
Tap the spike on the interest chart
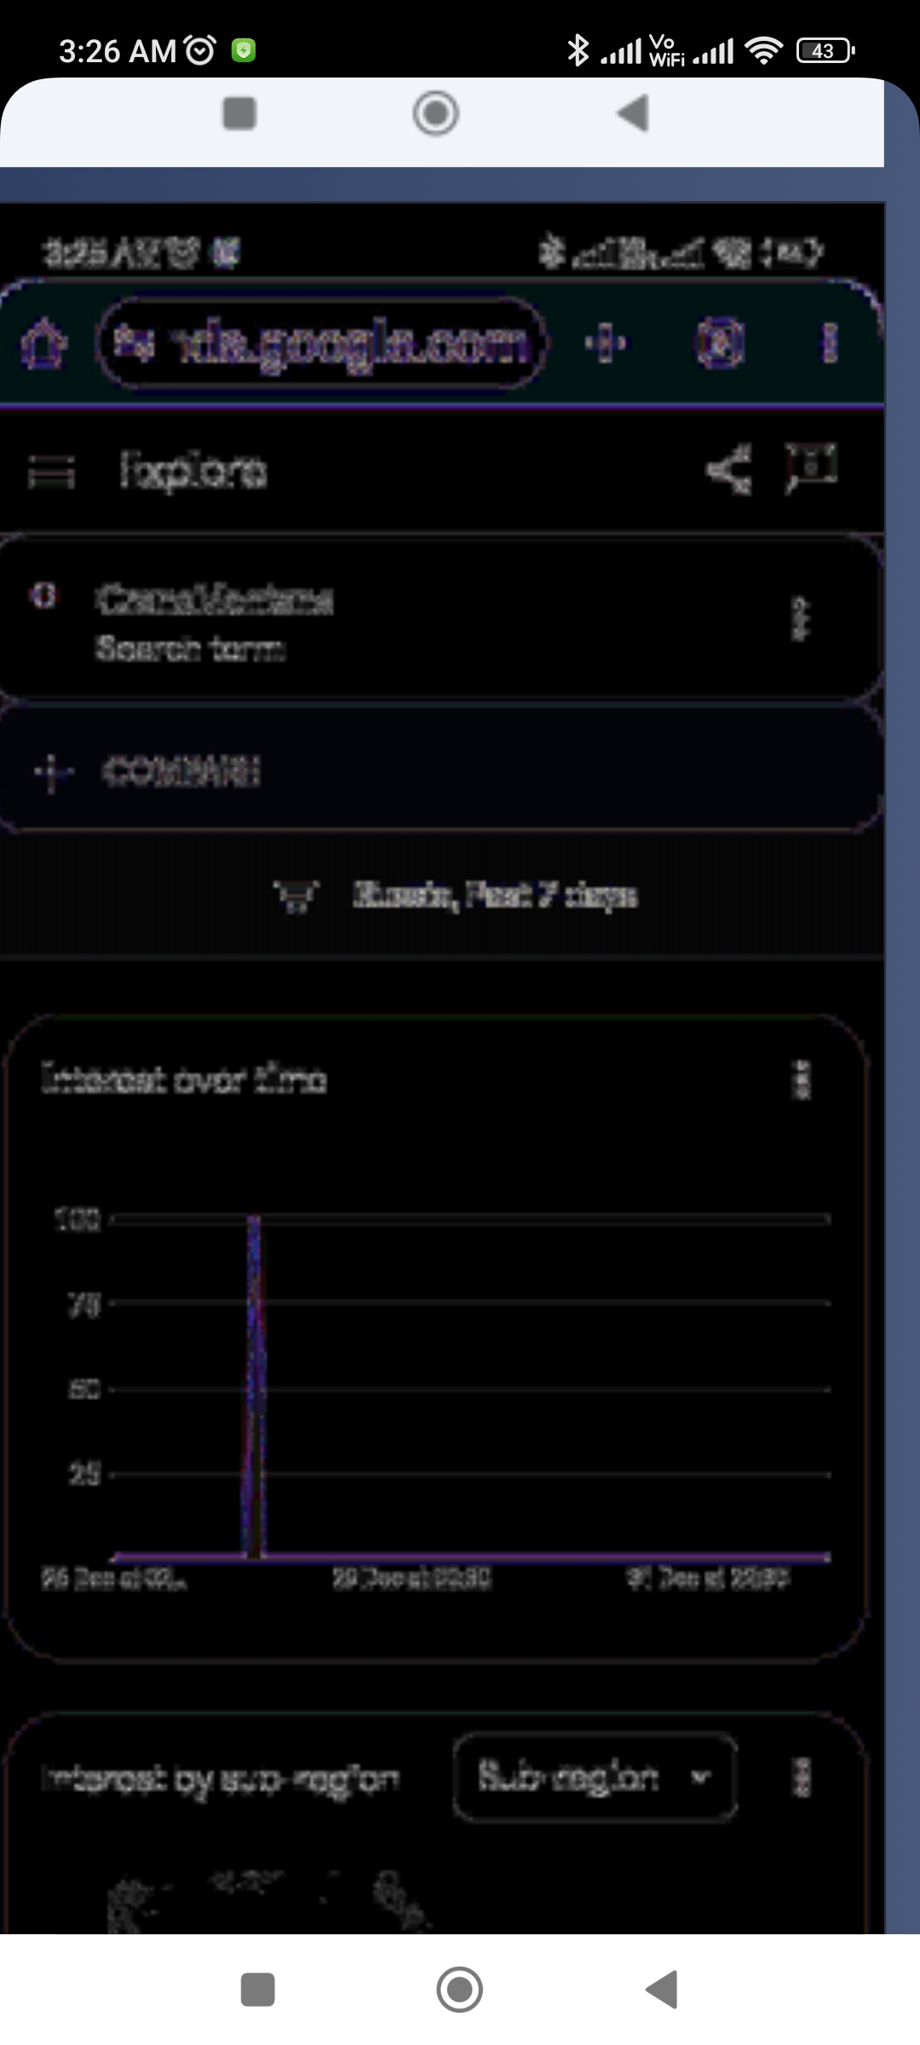(254, 1386)
